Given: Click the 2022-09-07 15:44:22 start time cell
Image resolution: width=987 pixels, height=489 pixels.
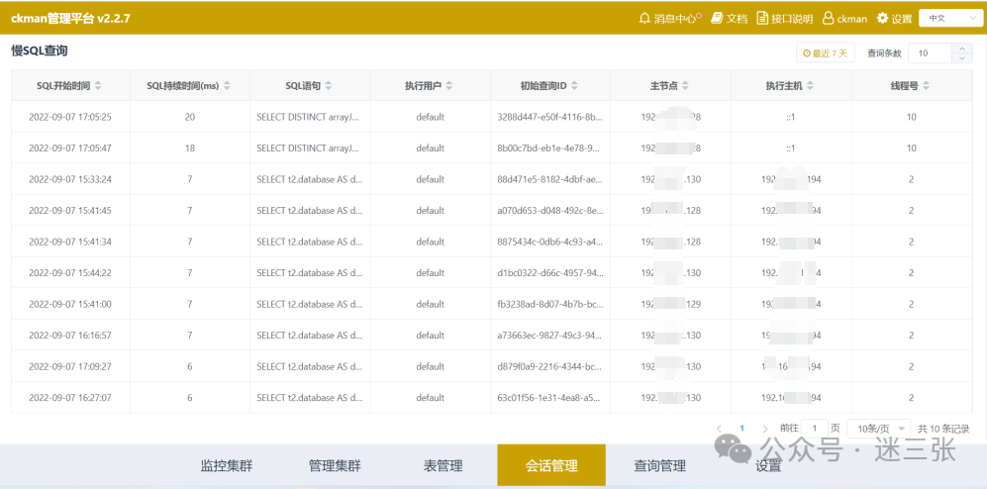Looking at the screenshot, I should click(70, 273).
